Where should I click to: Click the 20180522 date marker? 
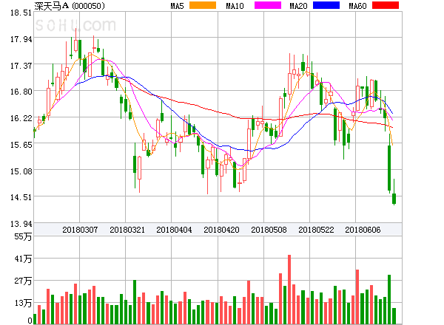click(316, 230)
